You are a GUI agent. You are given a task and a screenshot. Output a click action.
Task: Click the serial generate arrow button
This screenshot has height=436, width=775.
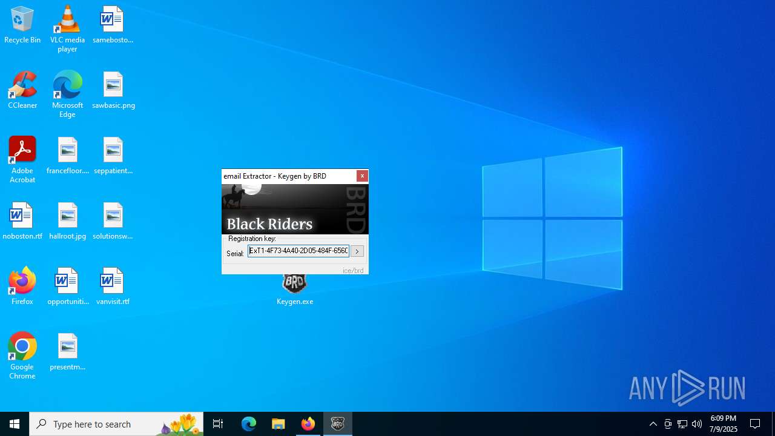[357, 251]
